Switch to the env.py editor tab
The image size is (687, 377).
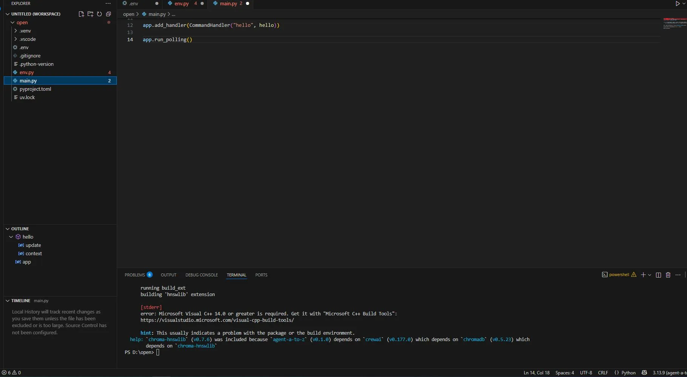(x=186, y=4)
